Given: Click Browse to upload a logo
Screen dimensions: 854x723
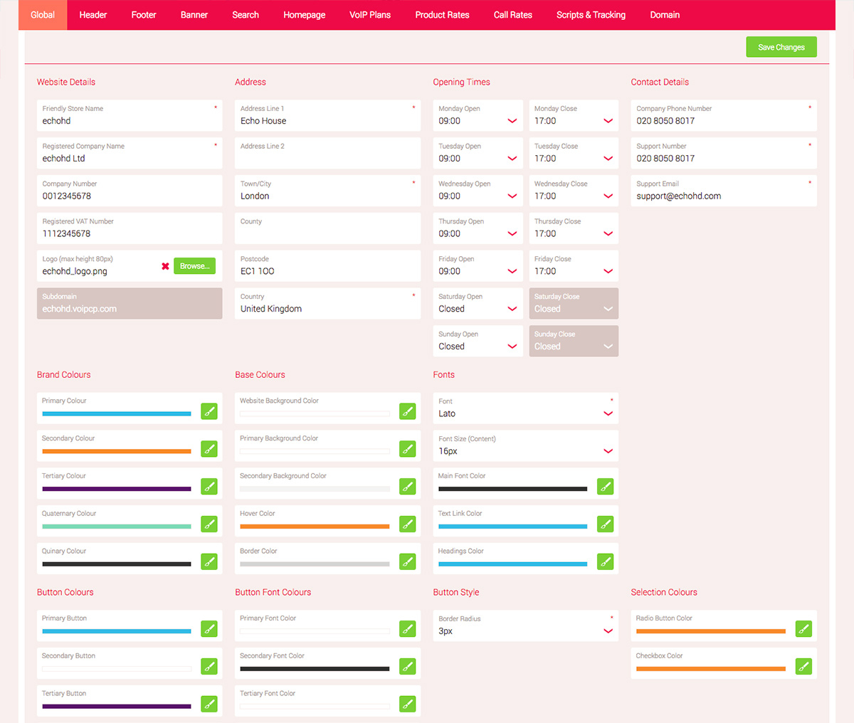Looking at the screenshot, I should [194, 266].
